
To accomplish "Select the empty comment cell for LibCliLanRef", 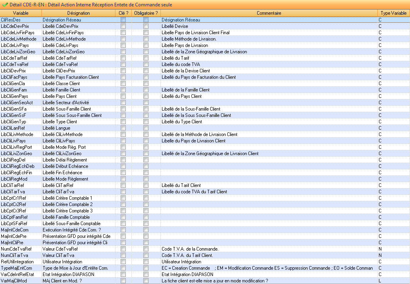I will click(x=269, y=128).
